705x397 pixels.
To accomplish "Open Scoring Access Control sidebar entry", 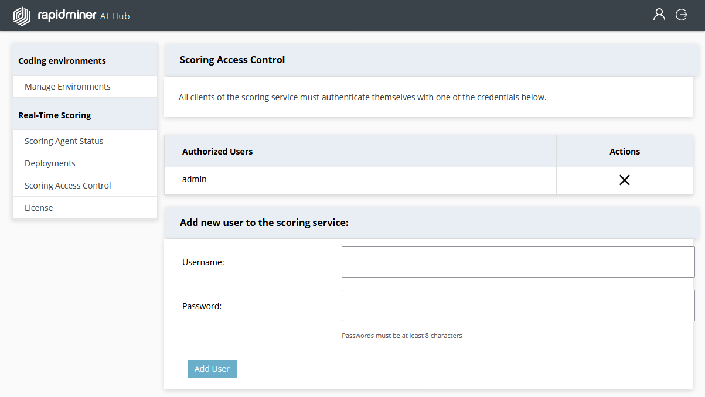I will coord(68,185).
